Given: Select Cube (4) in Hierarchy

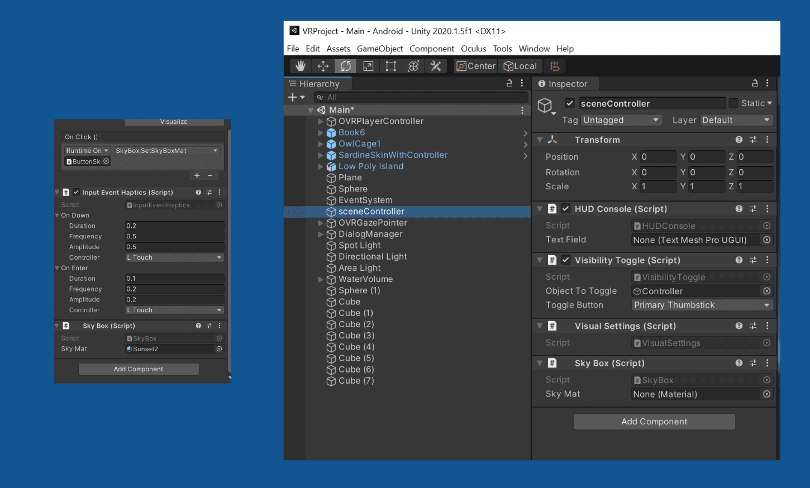Looking at the screenshot, I should (356, 347).
